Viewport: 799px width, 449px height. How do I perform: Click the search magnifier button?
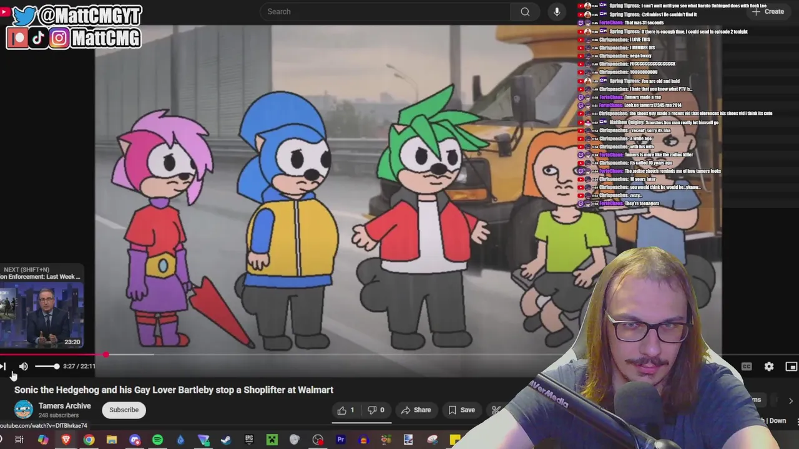click(525, 11)
